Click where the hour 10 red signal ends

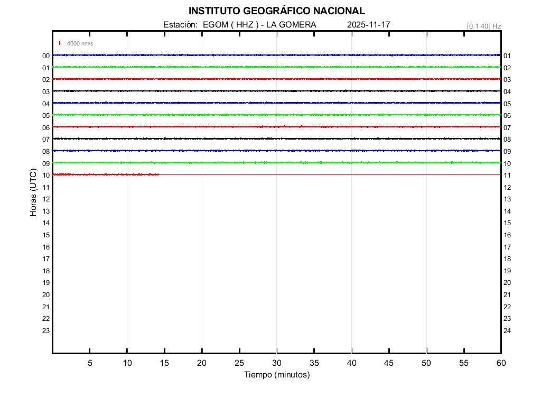pos(158,174)
